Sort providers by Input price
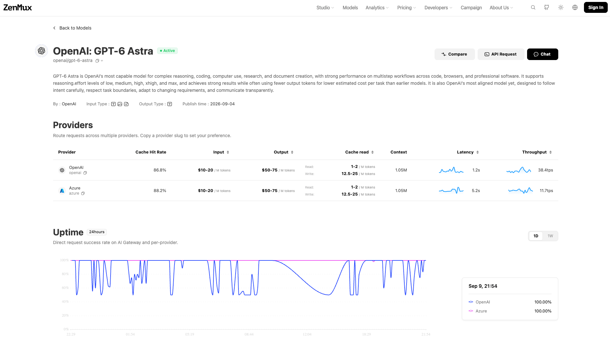The image size is (610, 342). click(228, 152)
